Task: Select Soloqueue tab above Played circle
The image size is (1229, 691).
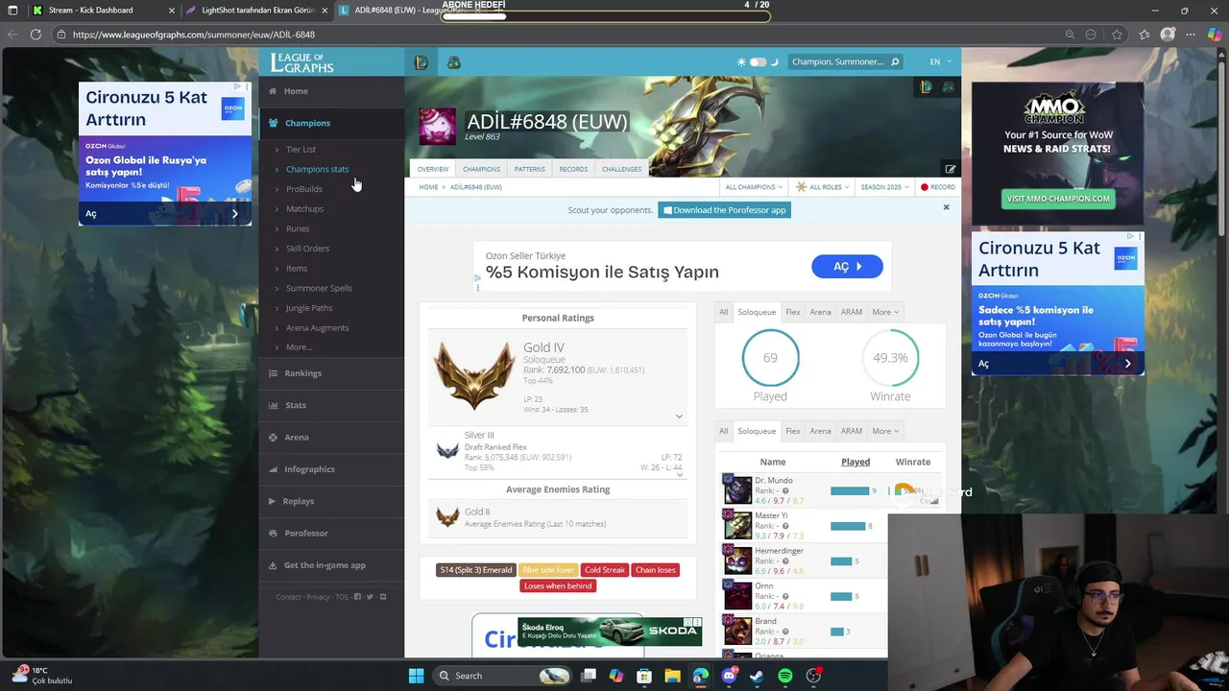Action: tap(757, 312)
